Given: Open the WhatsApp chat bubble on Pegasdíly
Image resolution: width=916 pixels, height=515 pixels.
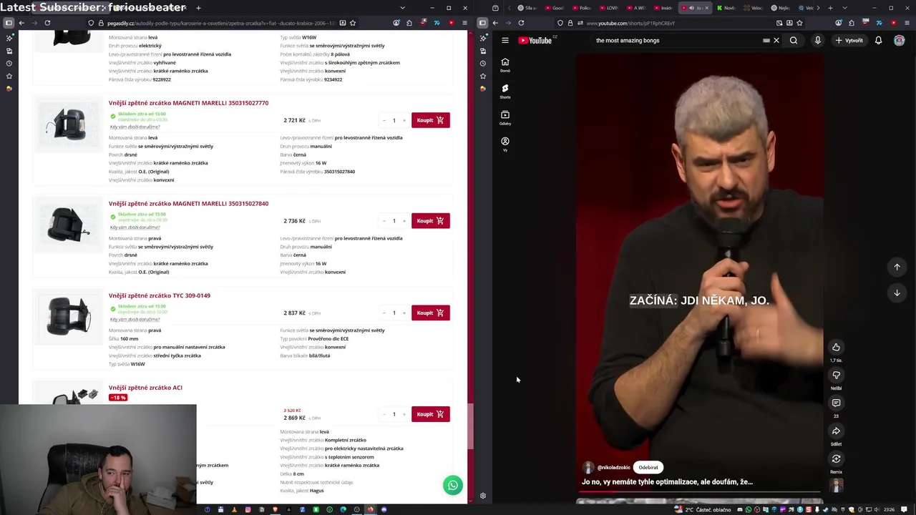Looking at the screenshot, I should [453, 486].
